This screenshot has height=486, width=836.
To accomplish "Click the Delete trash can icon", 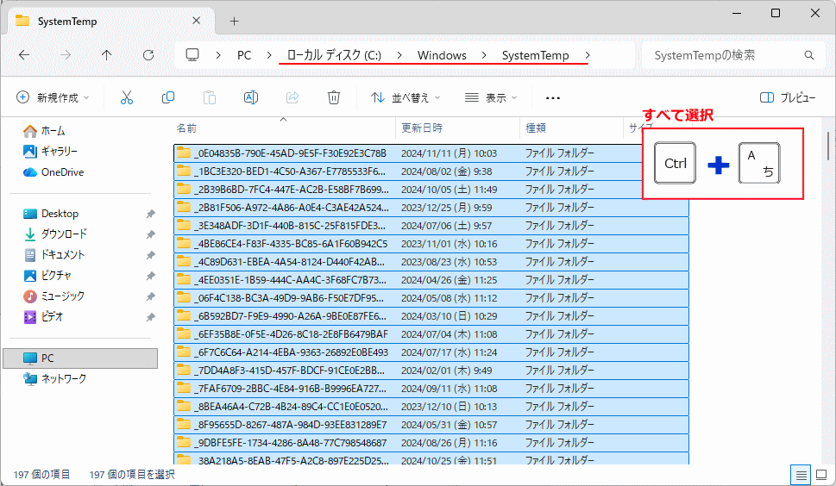I will (334, 97).
